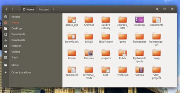Click the 'PycharmProjects' file name label
Screen dimensions: 180x93
click(x=139, y=60)
